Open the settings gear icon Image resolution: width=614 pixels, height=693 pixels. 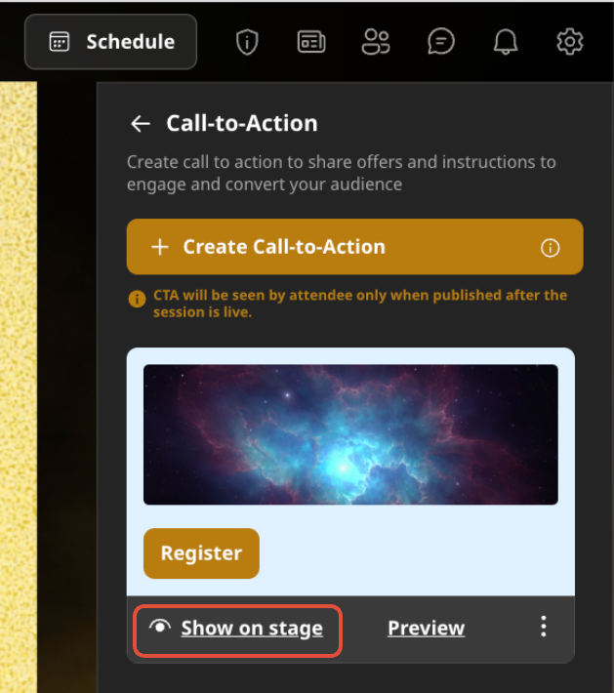[570, 42]
